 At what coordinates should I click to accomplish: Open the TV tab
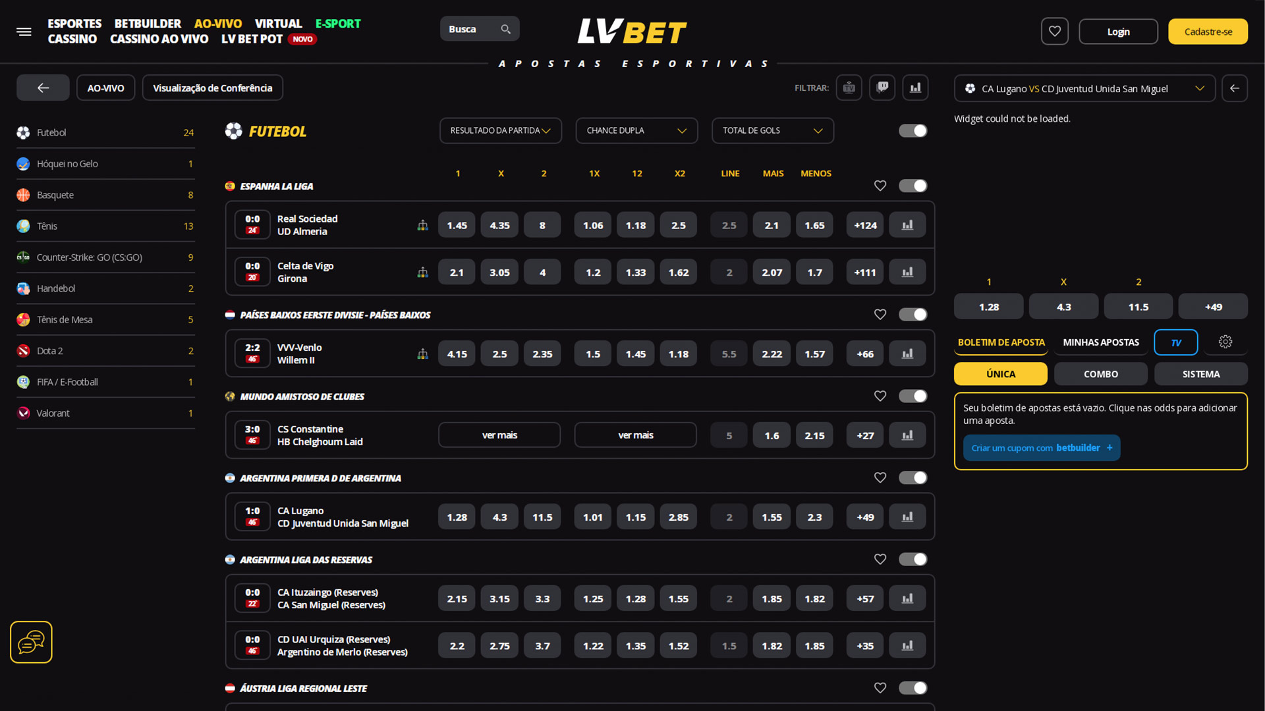[x=1175, y=342]
